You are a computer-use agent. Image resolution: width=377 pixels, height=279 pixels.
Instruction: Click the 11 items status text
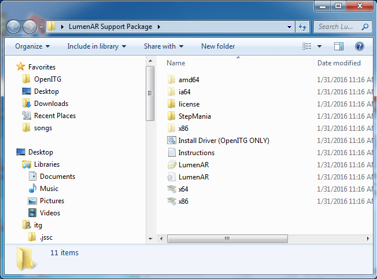(64, 252)
